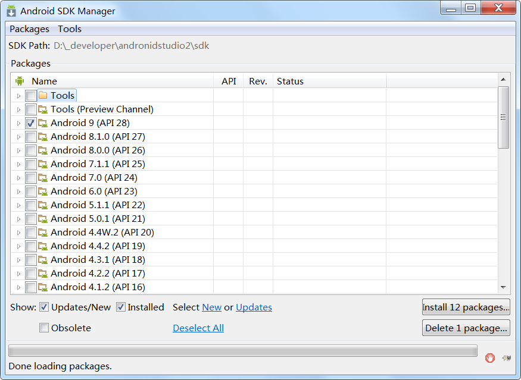The width and height of the screenshot is (521, 380).
Task: Click the Rev. column header
Action: tap(258, 81)
